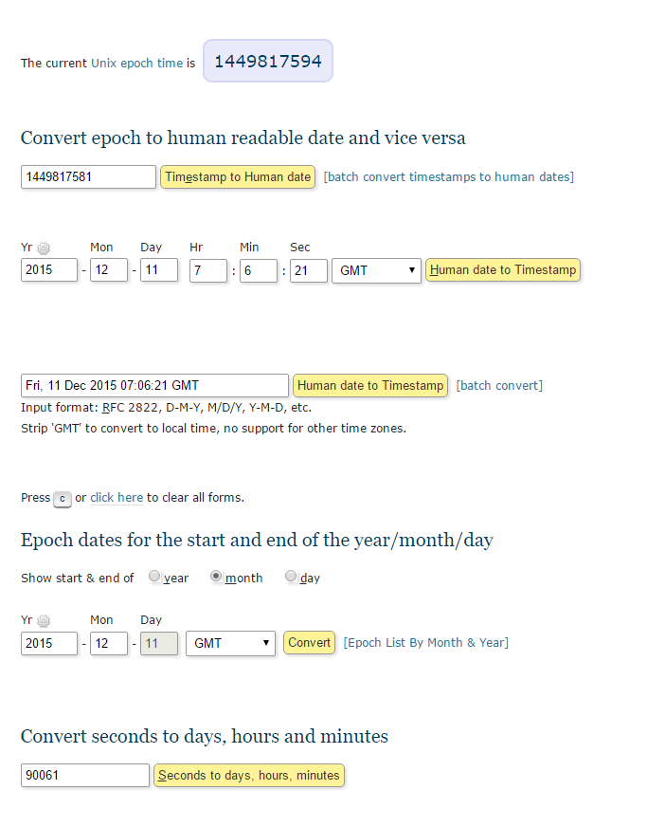Select the month radio button
The image size is (665, 827).
click(x=216, y=577)
